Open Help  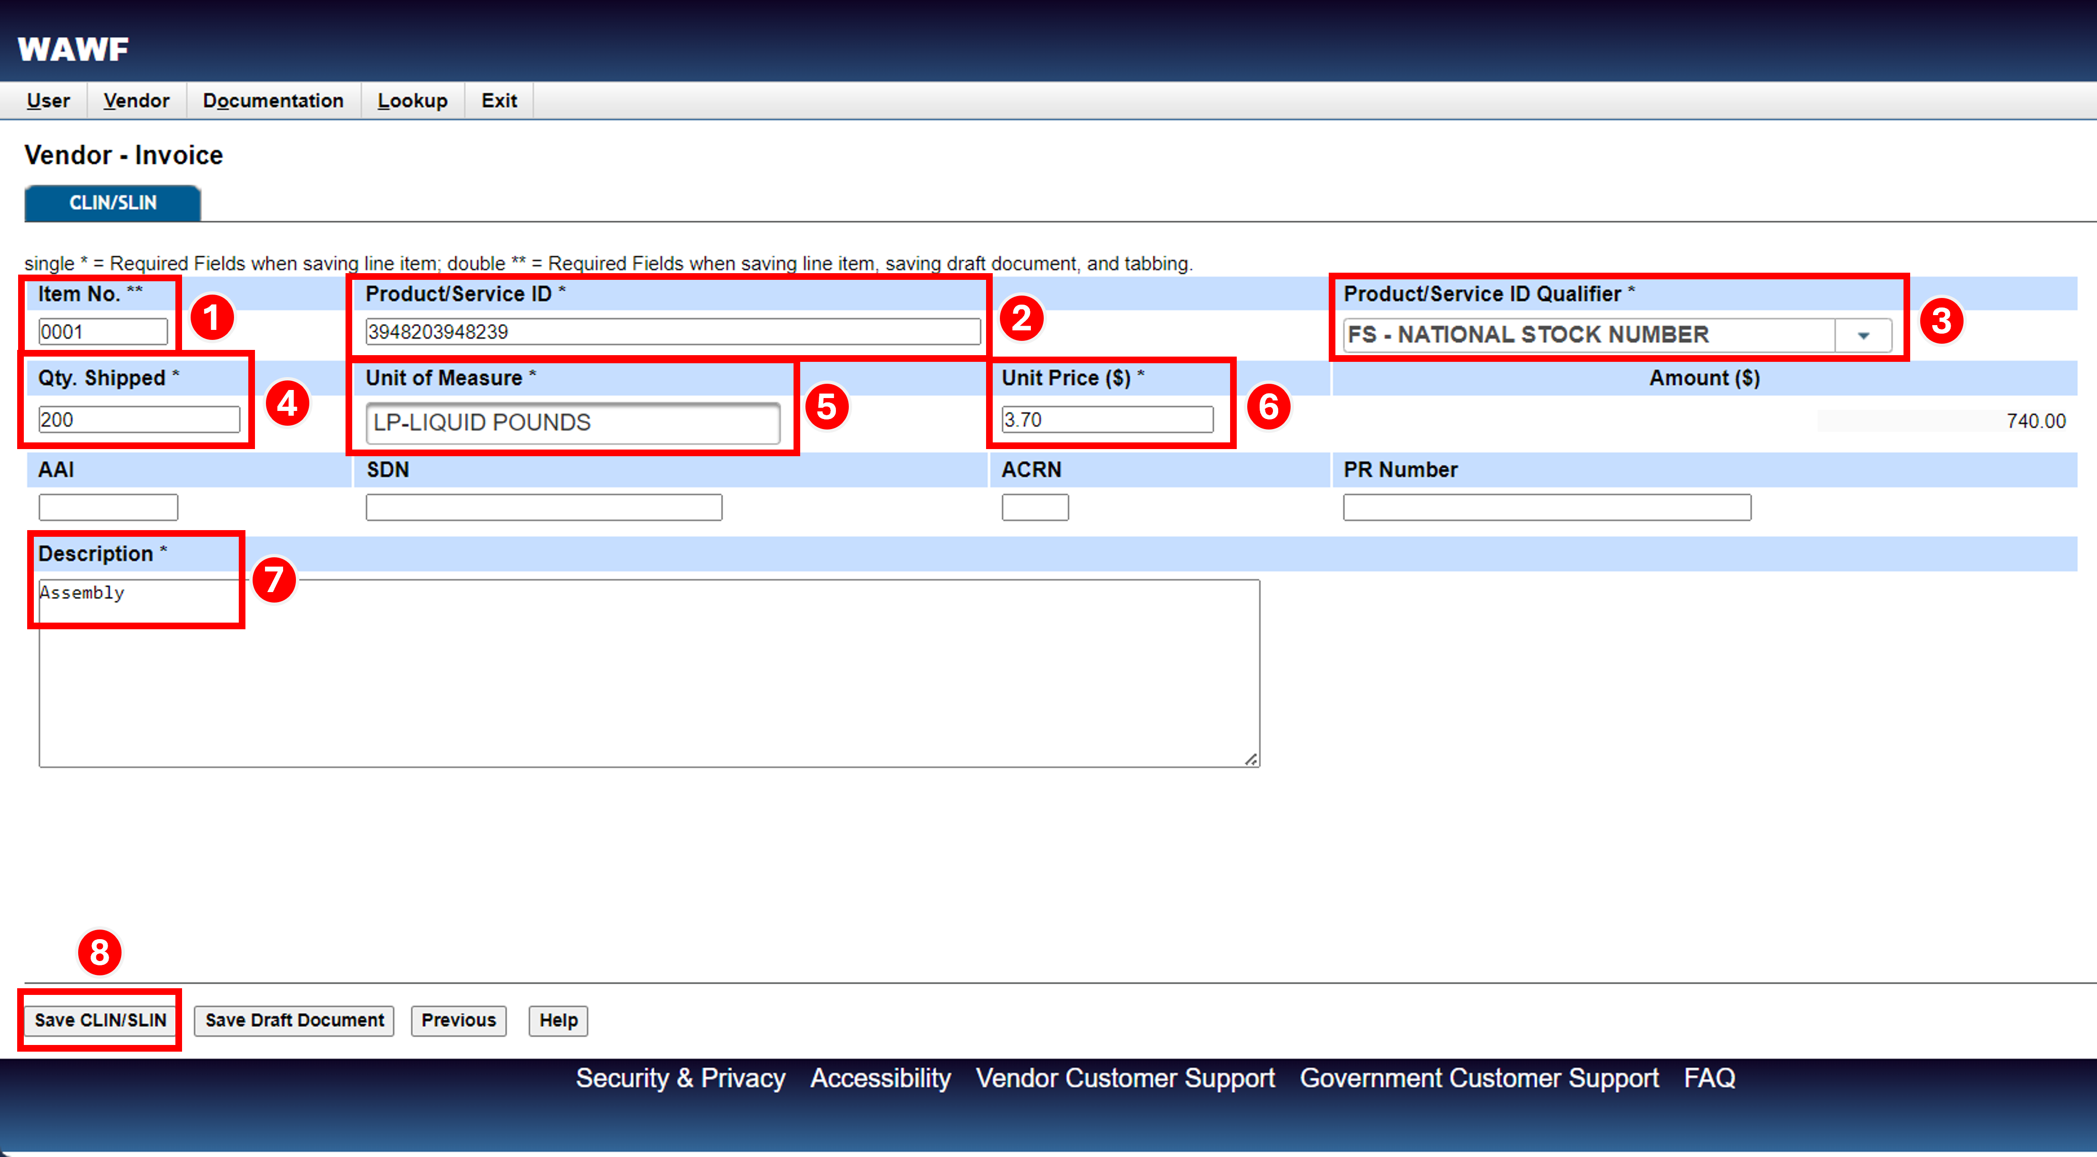point(558,1020)
